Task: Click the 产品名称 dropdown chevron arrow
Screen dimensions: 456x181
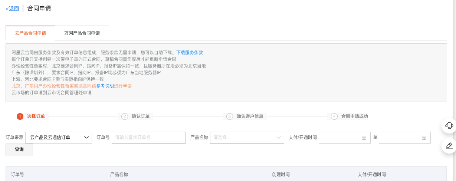Action: click(x=279, y=138)
